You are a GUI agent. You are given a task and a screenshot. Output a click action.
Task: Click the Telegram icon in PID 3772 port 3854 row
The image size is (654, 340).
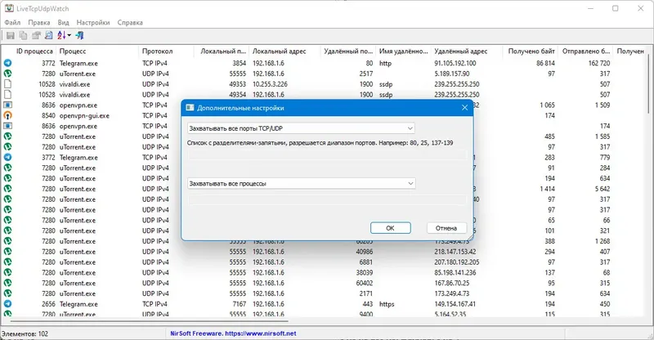click(8, 63)
